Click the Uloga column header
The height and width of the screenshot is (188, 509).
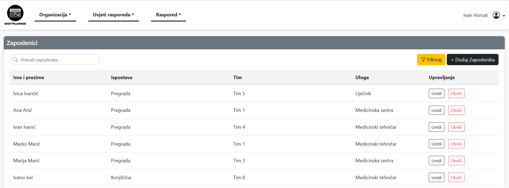[362, 78]
